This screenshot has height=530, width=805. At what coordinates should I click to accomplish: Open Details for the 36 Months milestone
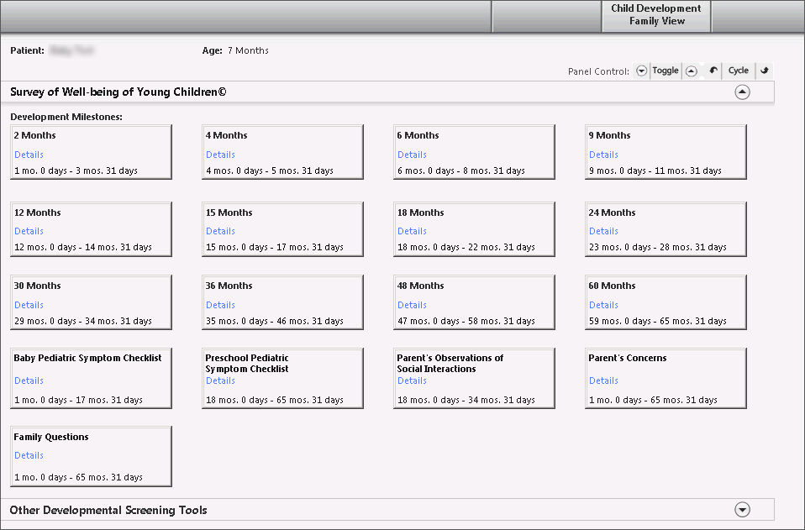tap(220, 305)
